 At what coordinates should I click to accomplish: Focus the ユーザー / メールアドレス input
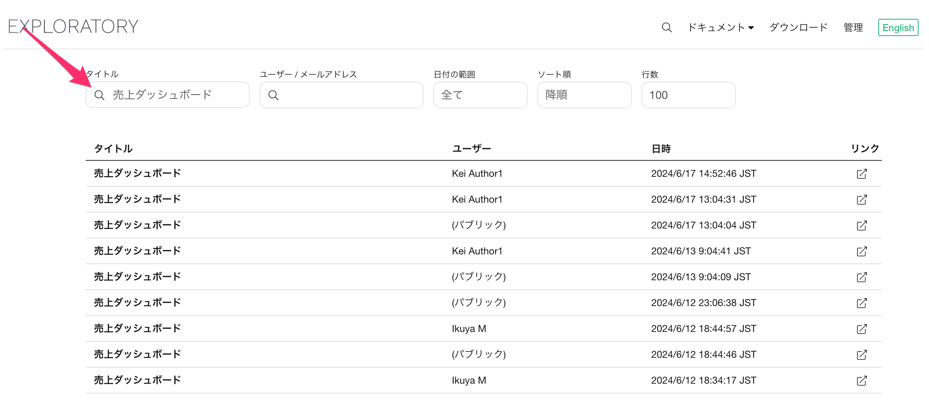click(x=341, y=95)
